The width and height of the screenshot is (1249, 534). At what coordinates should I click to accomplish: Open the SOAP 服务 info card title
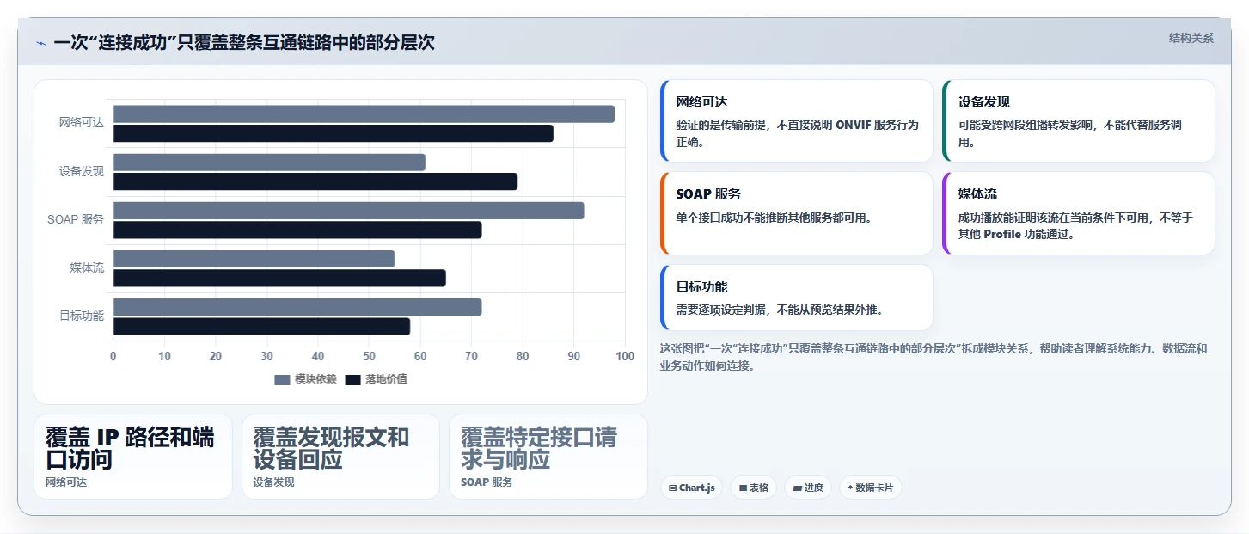(708, 194)
